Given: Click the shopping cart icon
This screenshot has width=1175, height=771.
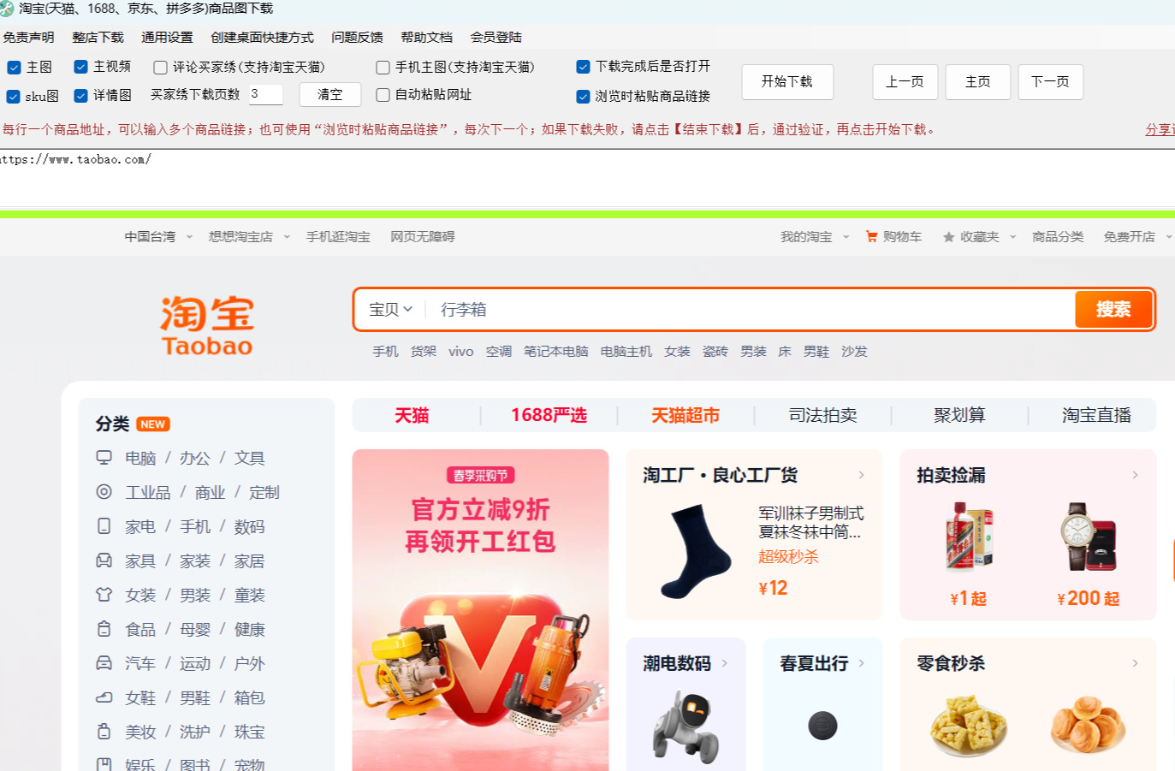Looking at the screenshot, I should click(x=871, y=237).
